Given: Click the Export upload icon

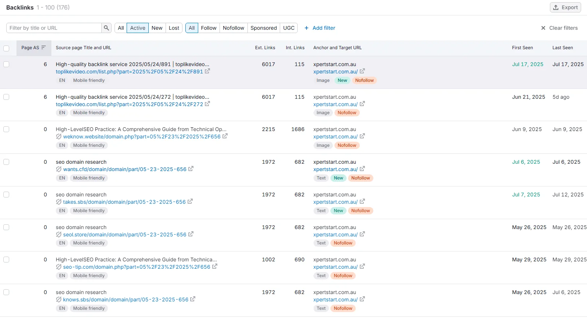Looking at the screenshot, I should point(556,7).
